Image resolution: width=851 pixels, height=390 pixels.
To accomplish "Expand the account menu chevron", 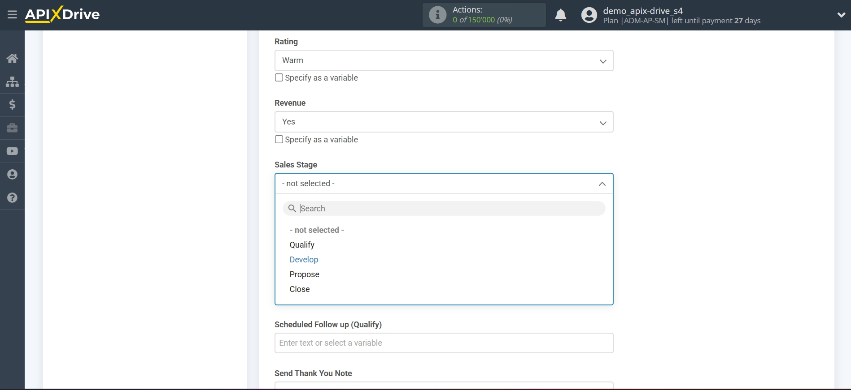I will [x=841, y=15].
